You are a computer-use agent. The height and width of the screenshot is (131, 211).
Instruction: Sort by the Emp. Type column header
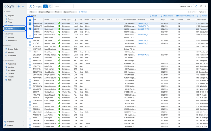click(x=66, y=20)
